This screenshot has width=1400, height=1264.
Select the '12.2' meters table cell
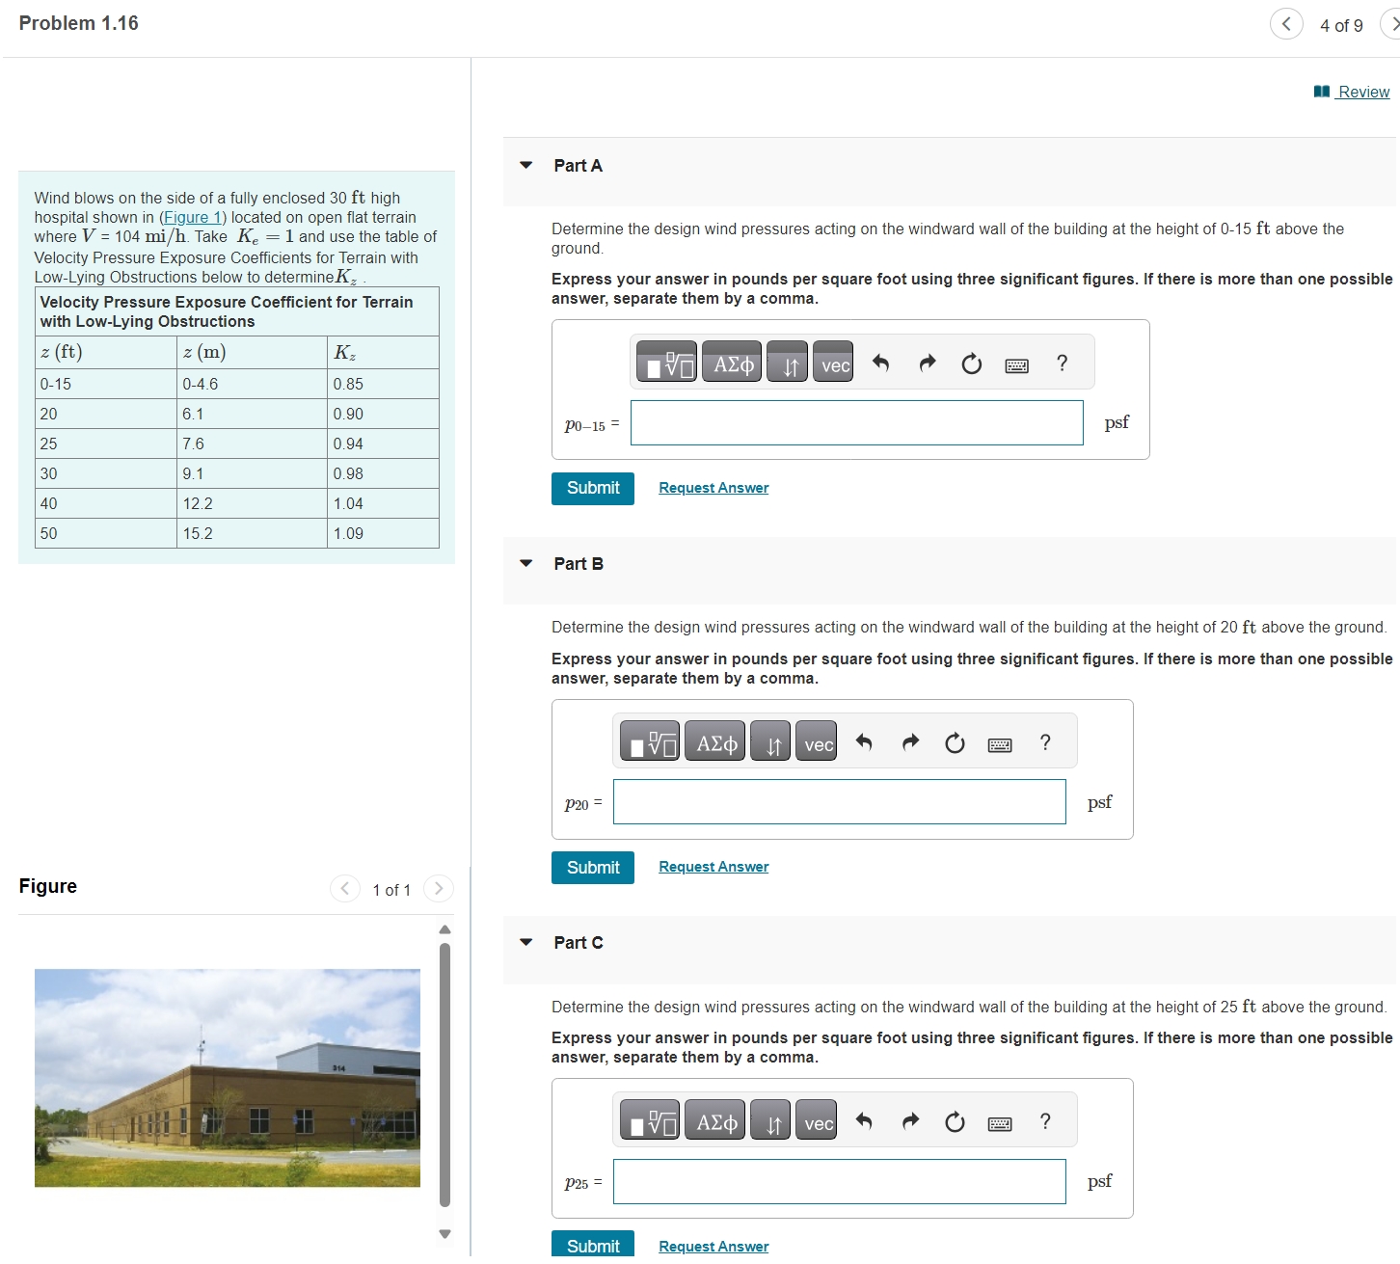click(252, 503)
